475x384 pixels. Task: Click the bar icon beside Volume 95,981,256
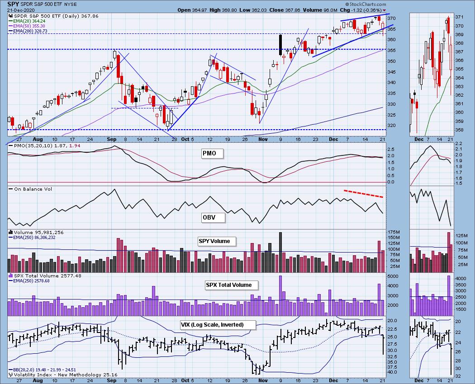(x=10, y=232)
